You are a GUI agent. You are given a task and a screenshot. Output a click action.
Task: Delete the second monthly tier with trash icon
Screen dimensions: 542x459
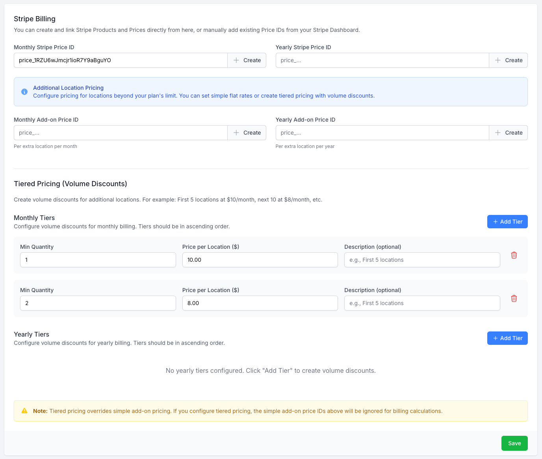[x=514, y=298]
